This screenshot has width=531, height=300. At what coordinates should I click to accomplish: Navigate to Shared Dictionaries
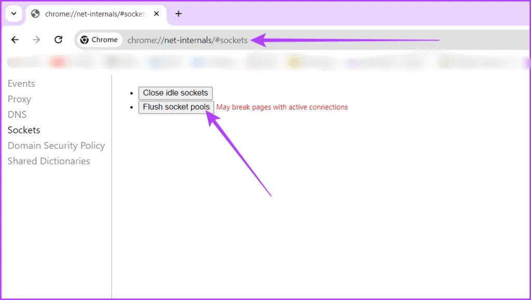point(49,161)
